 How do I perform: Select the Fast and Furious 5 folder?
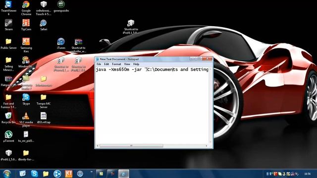point(8,101)
